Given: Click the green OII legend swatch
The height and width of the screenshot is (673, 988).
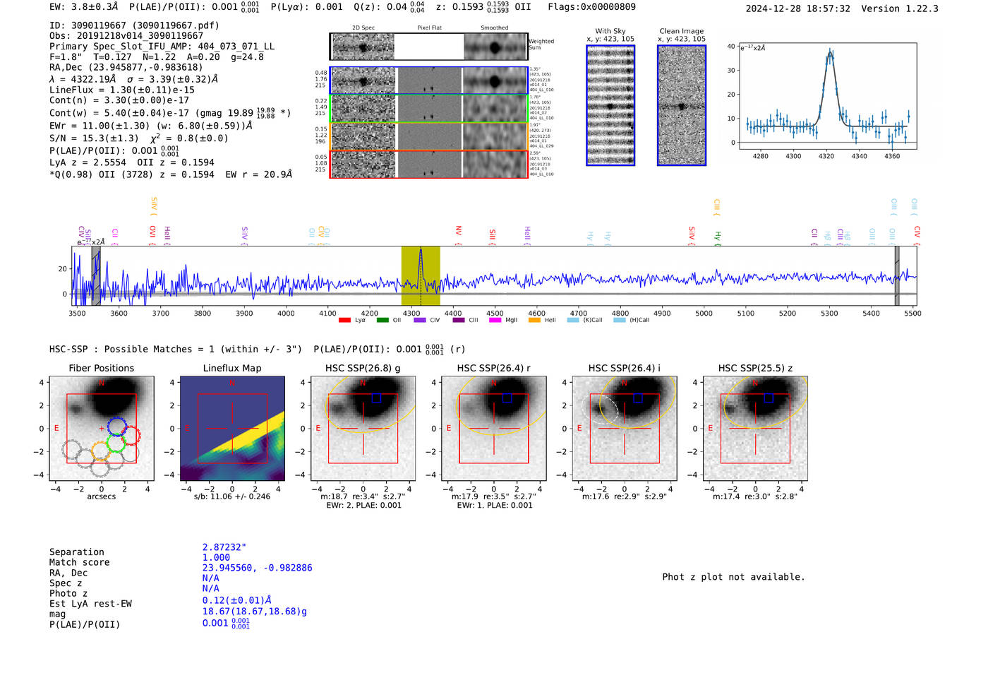Looking at the screenshot, I should pyautogui.click(x=382, y=320).
